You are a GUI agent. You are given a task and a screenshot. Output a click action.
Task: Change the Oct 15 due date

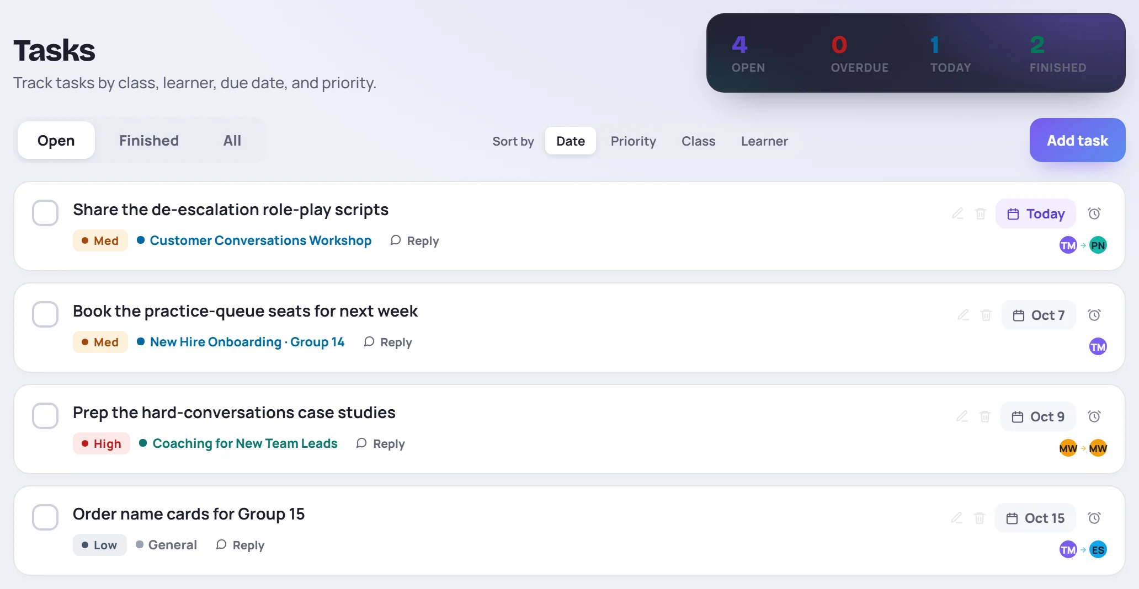tap(1035, 518)
